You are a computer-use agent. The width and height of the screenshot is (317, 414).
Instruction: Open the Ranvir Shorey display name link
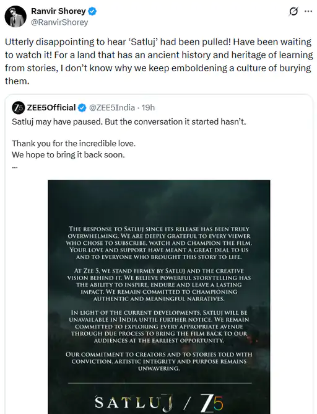pos(58,11)
